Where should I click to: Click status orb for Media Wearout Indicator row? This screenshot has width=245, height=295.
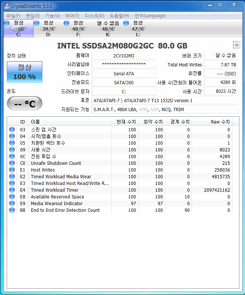[x=12, y=203]
